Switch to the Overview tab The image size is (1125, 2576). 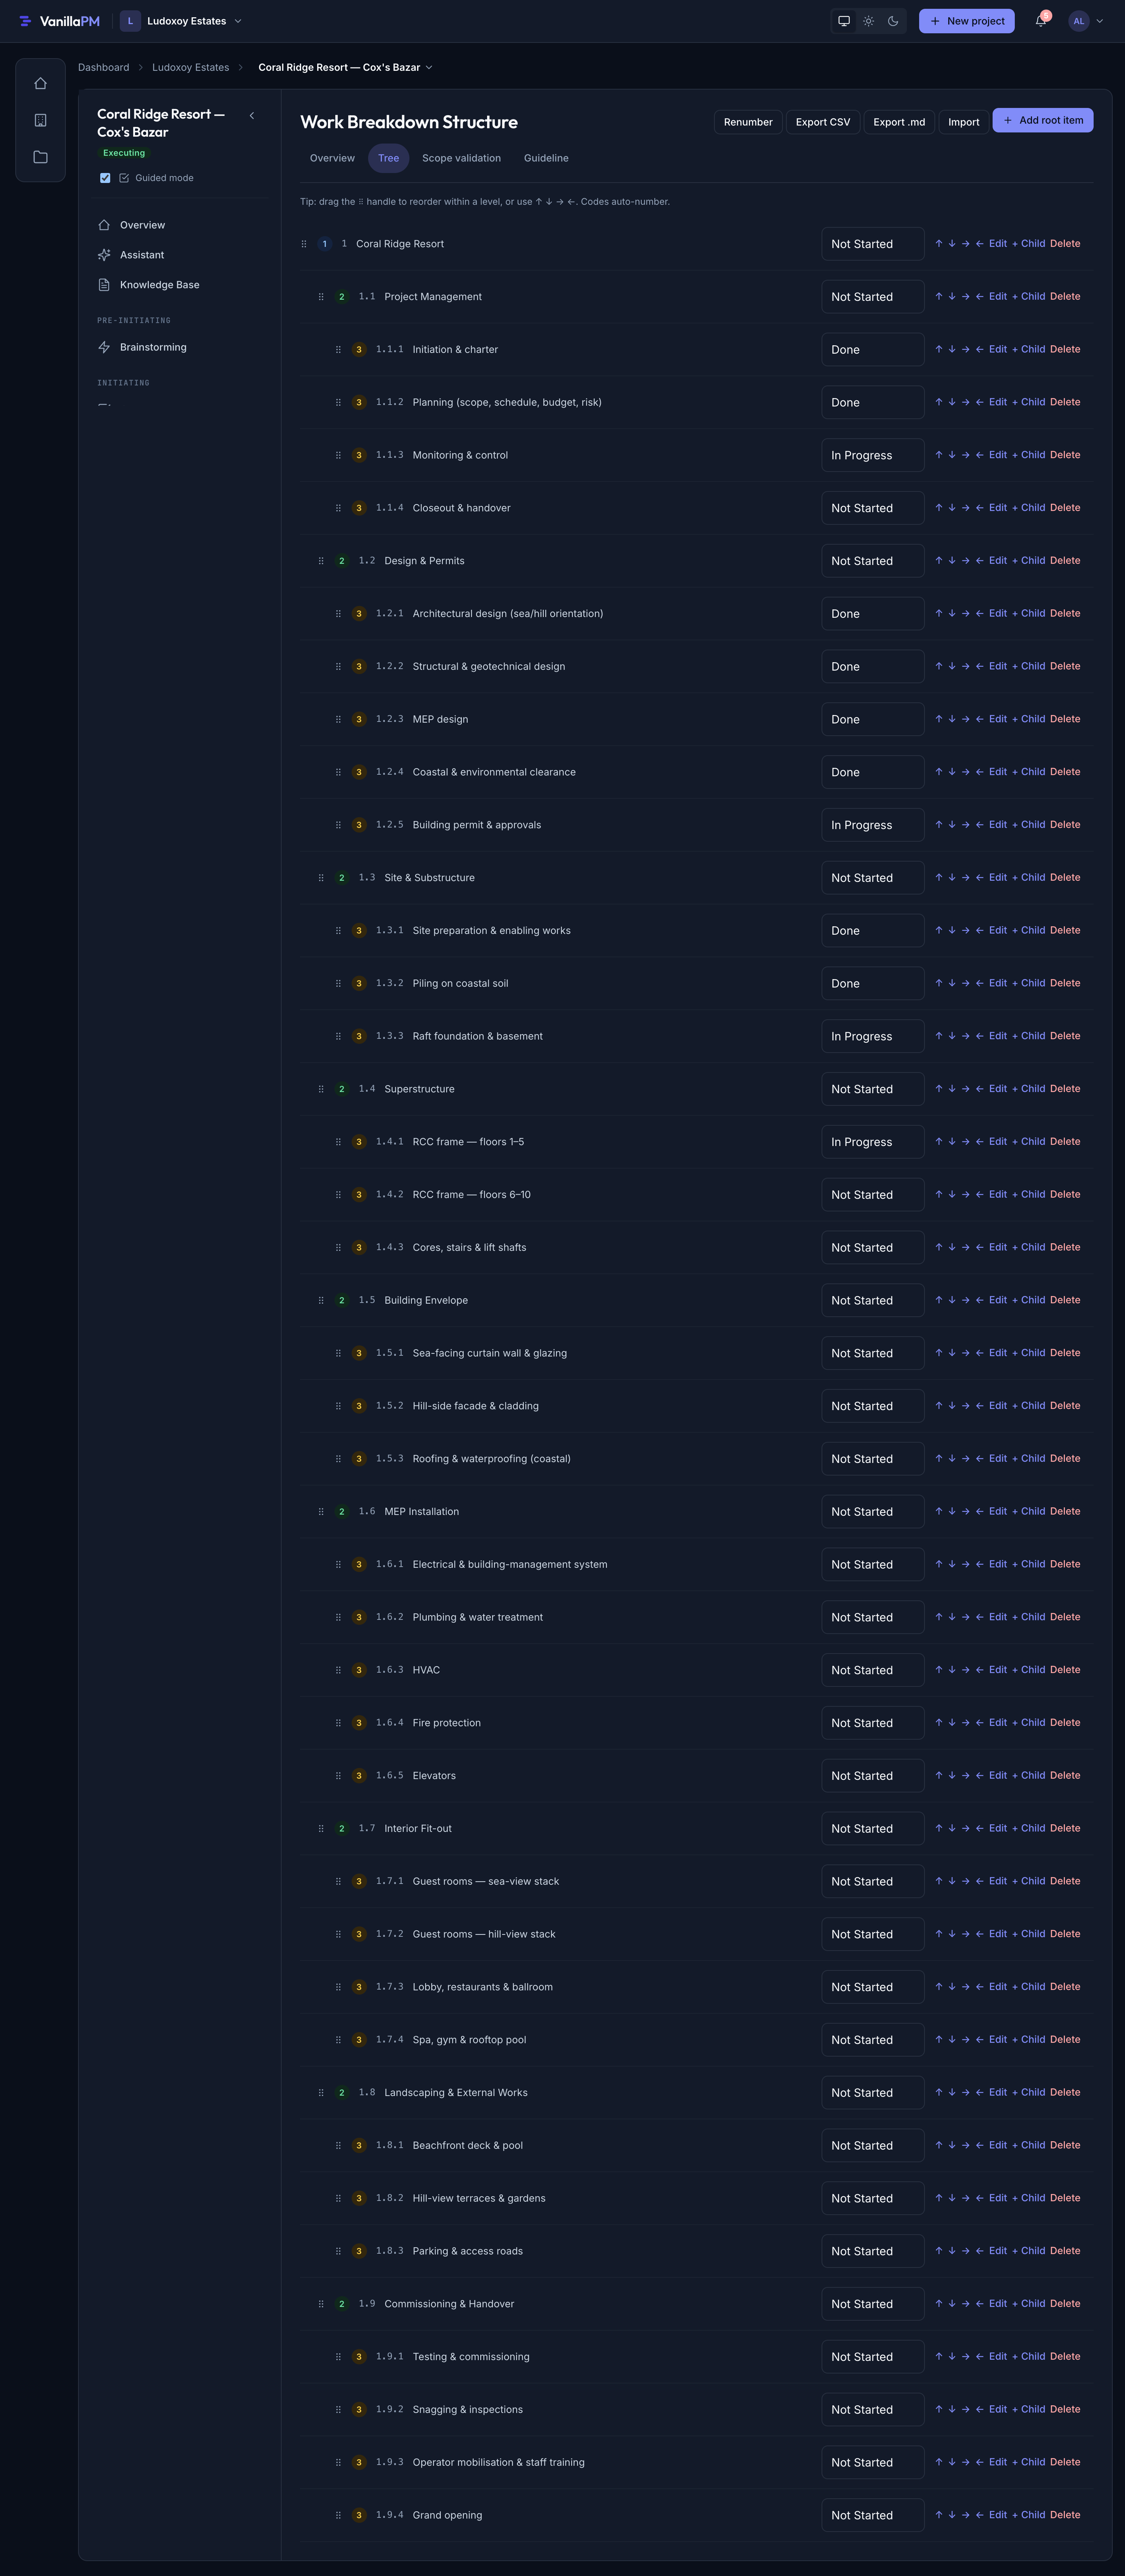tap(332, 158)
